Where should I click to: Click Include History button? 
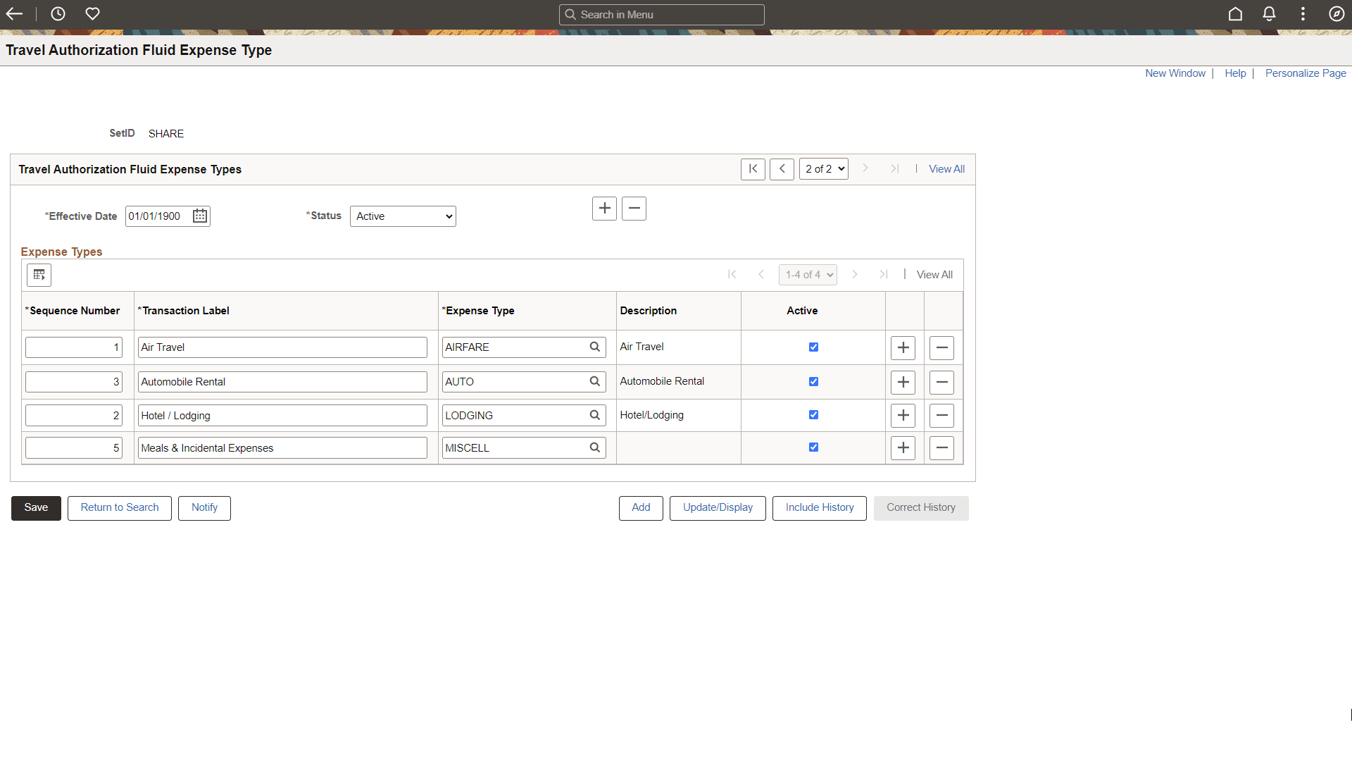pyautogui.click(x=819, y=508)
